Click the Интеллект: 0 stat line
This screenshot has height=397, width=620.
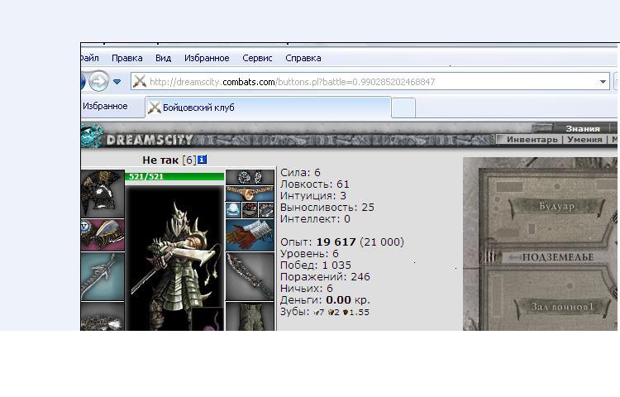pyautogui.click(x=315, y=218)
